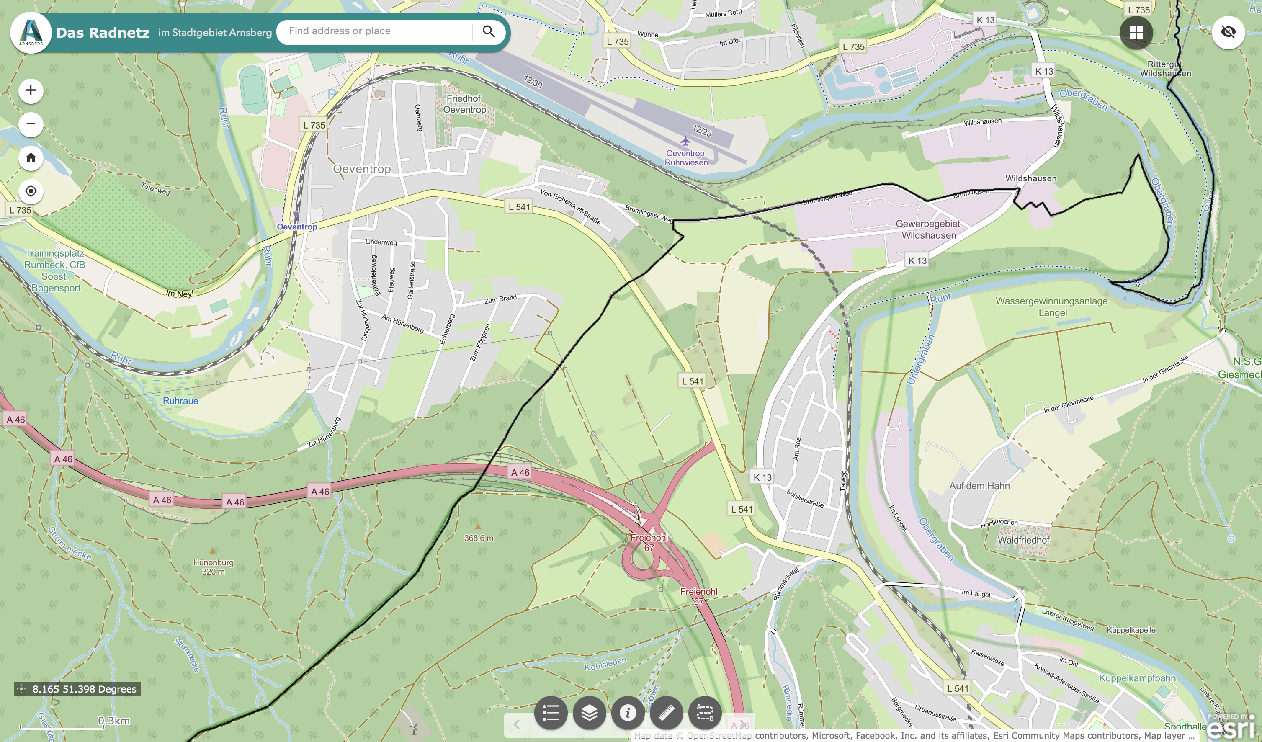Open the info widget
1262x742 pixels.
(x=628, y=712)
